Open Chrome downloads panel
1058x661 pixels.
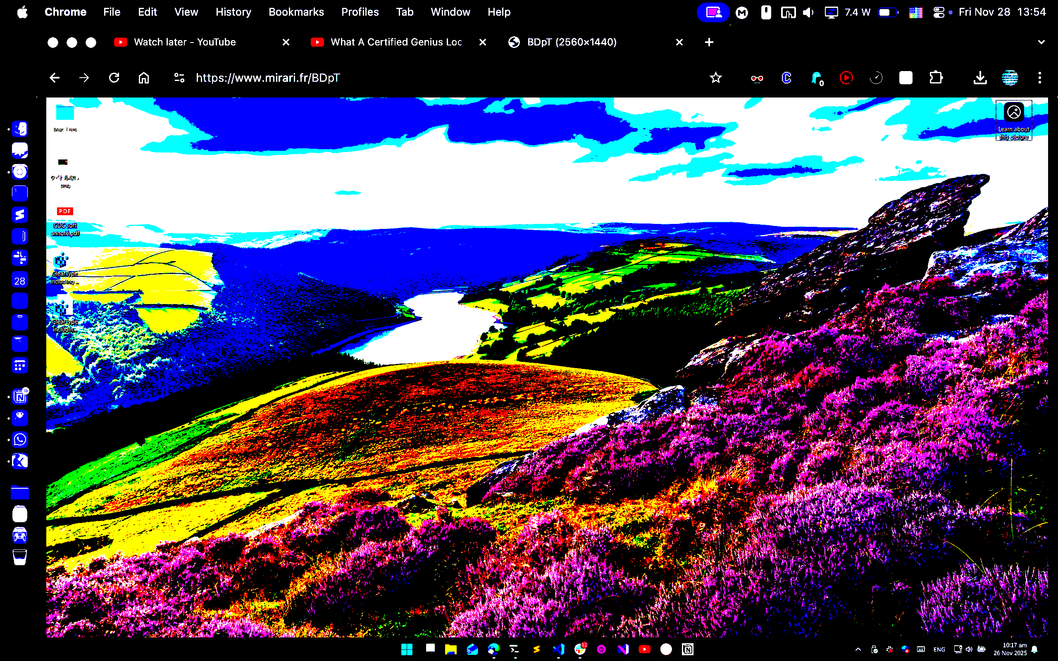tap(980, 78)
